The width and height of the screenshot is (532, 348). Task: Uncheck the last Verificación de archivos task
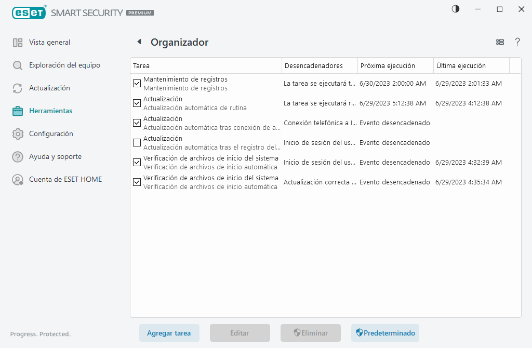(x=137, y=182)
